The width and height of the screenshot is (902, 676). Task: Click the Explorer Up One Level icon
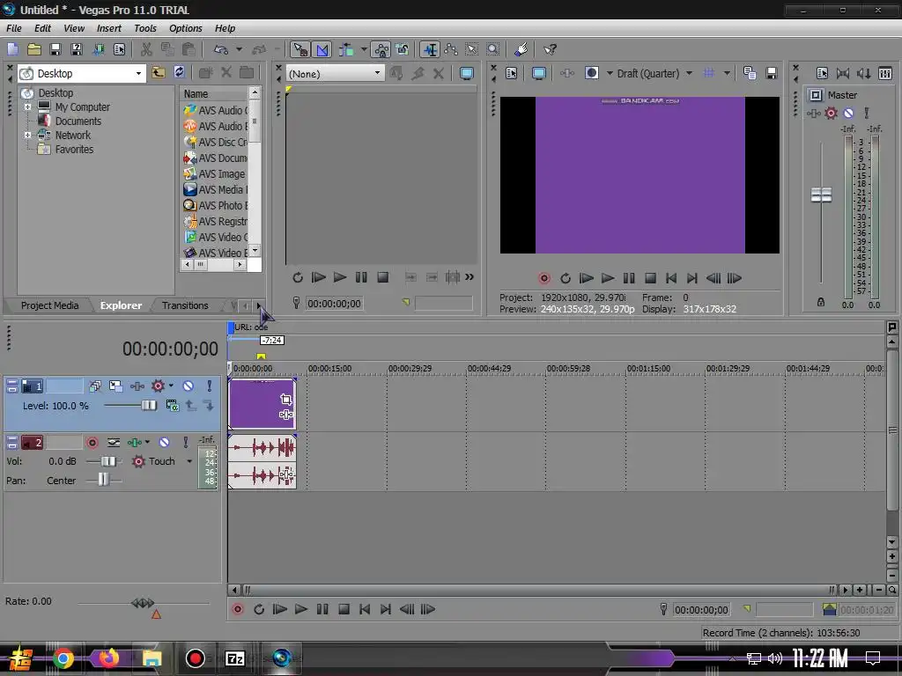159,72
